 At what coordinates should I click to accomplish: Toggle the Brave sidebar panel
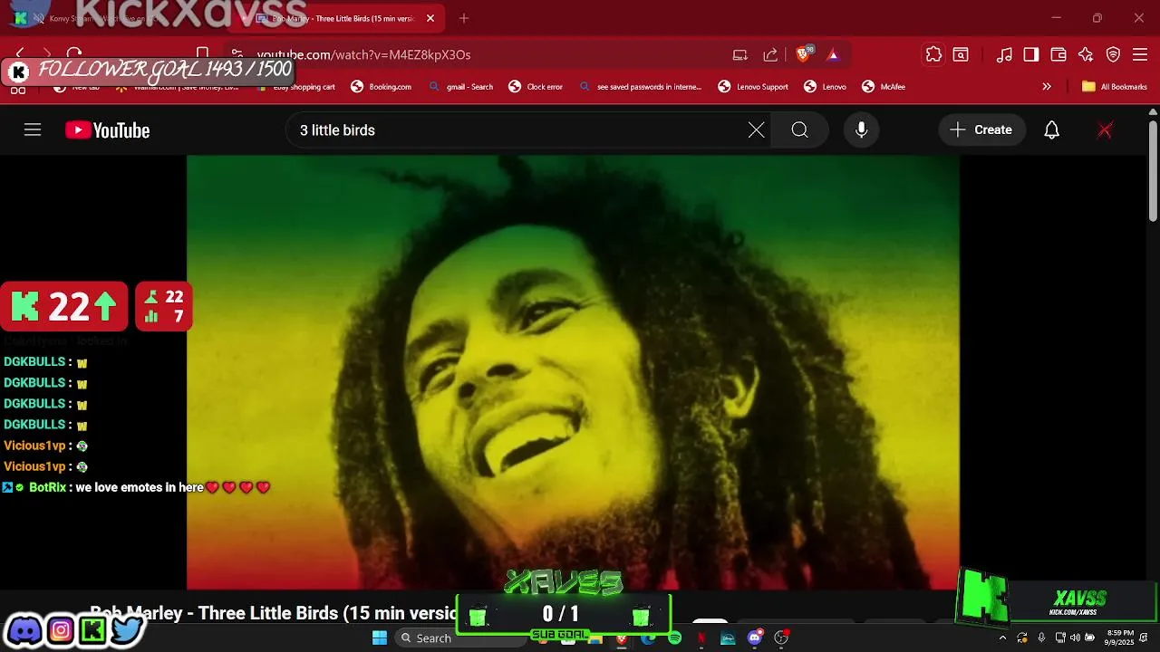click(1031, 54)
